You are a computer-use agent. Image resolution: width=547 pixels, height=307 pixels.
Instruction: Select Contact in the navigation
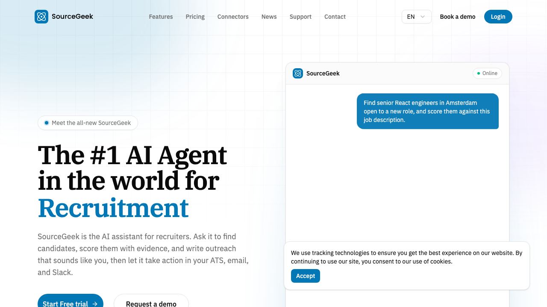pos(335,17)
